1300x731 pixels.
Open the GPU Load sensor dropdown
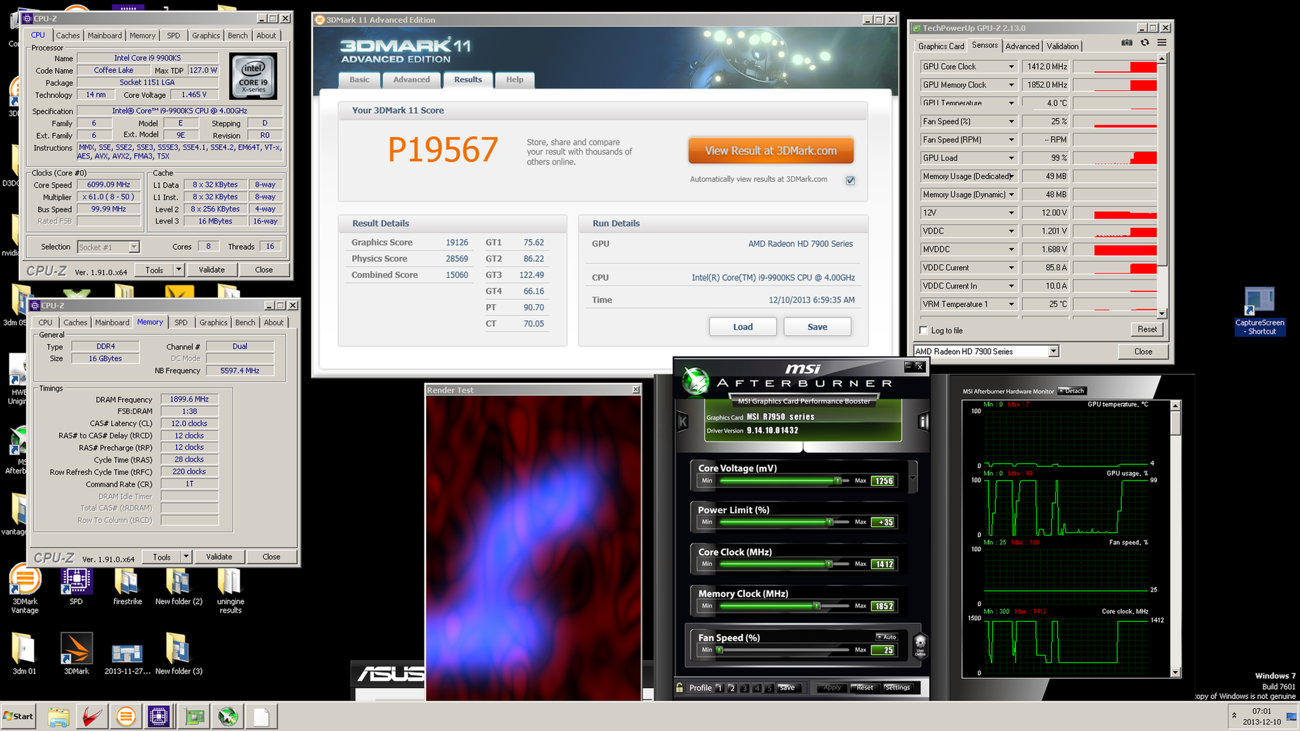pyautogui.click(x=1012, y=158)
